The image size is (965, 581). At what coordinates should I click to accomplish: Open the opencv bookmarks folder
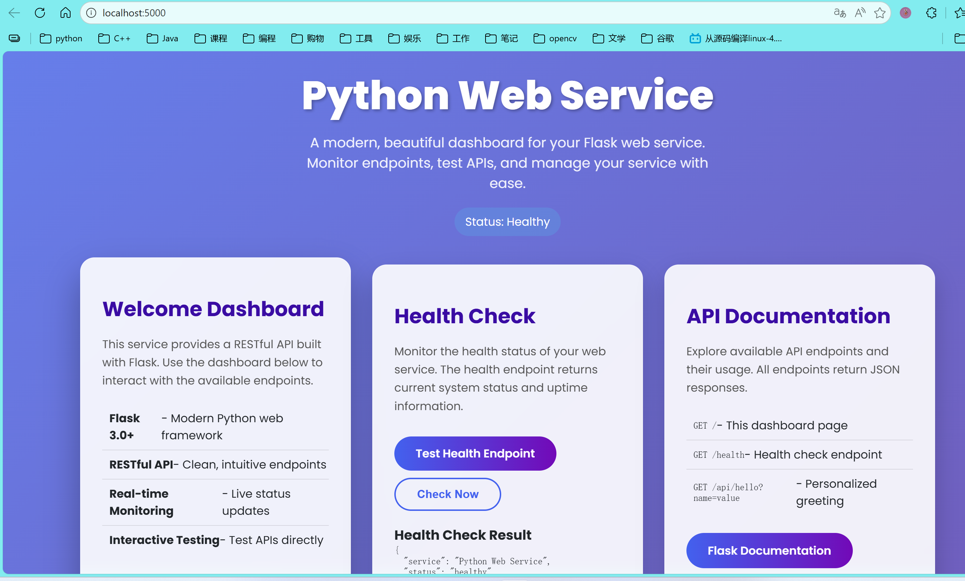(555, 38)
